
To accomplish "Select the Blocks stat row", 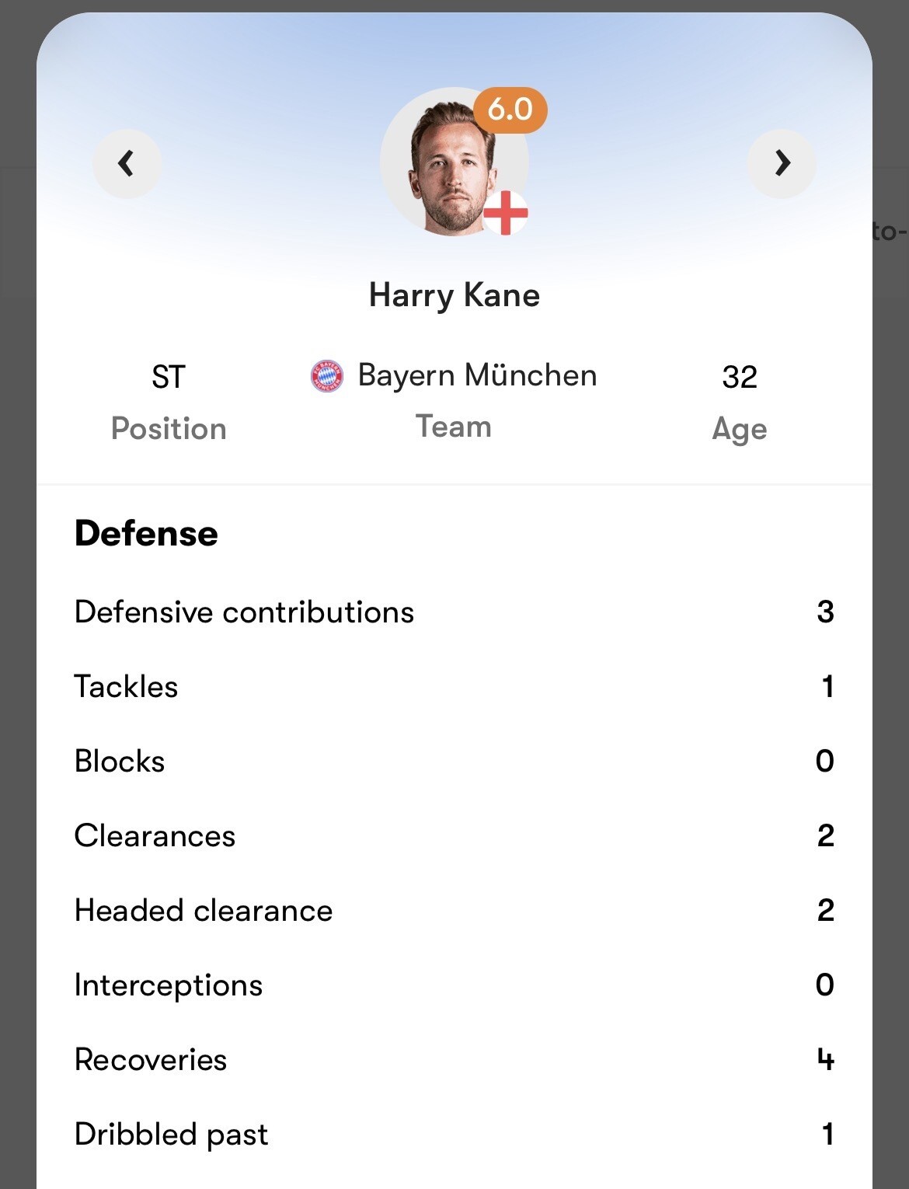I will 454,762.
